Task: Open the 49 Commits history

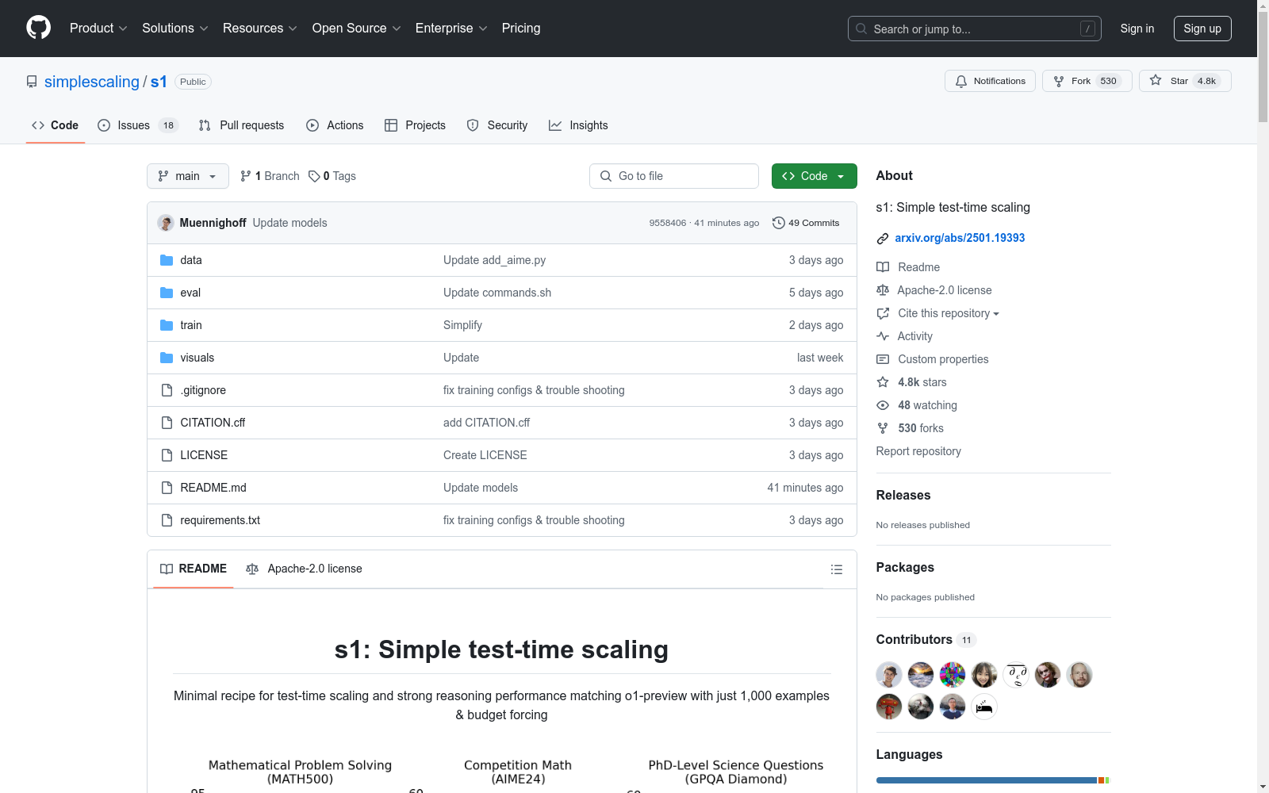Action: coord(806,223)
